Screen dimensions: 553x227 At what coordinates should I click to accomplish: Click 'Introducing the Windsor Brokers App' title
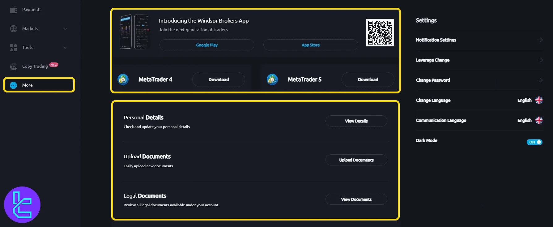(x=204, y=21)
